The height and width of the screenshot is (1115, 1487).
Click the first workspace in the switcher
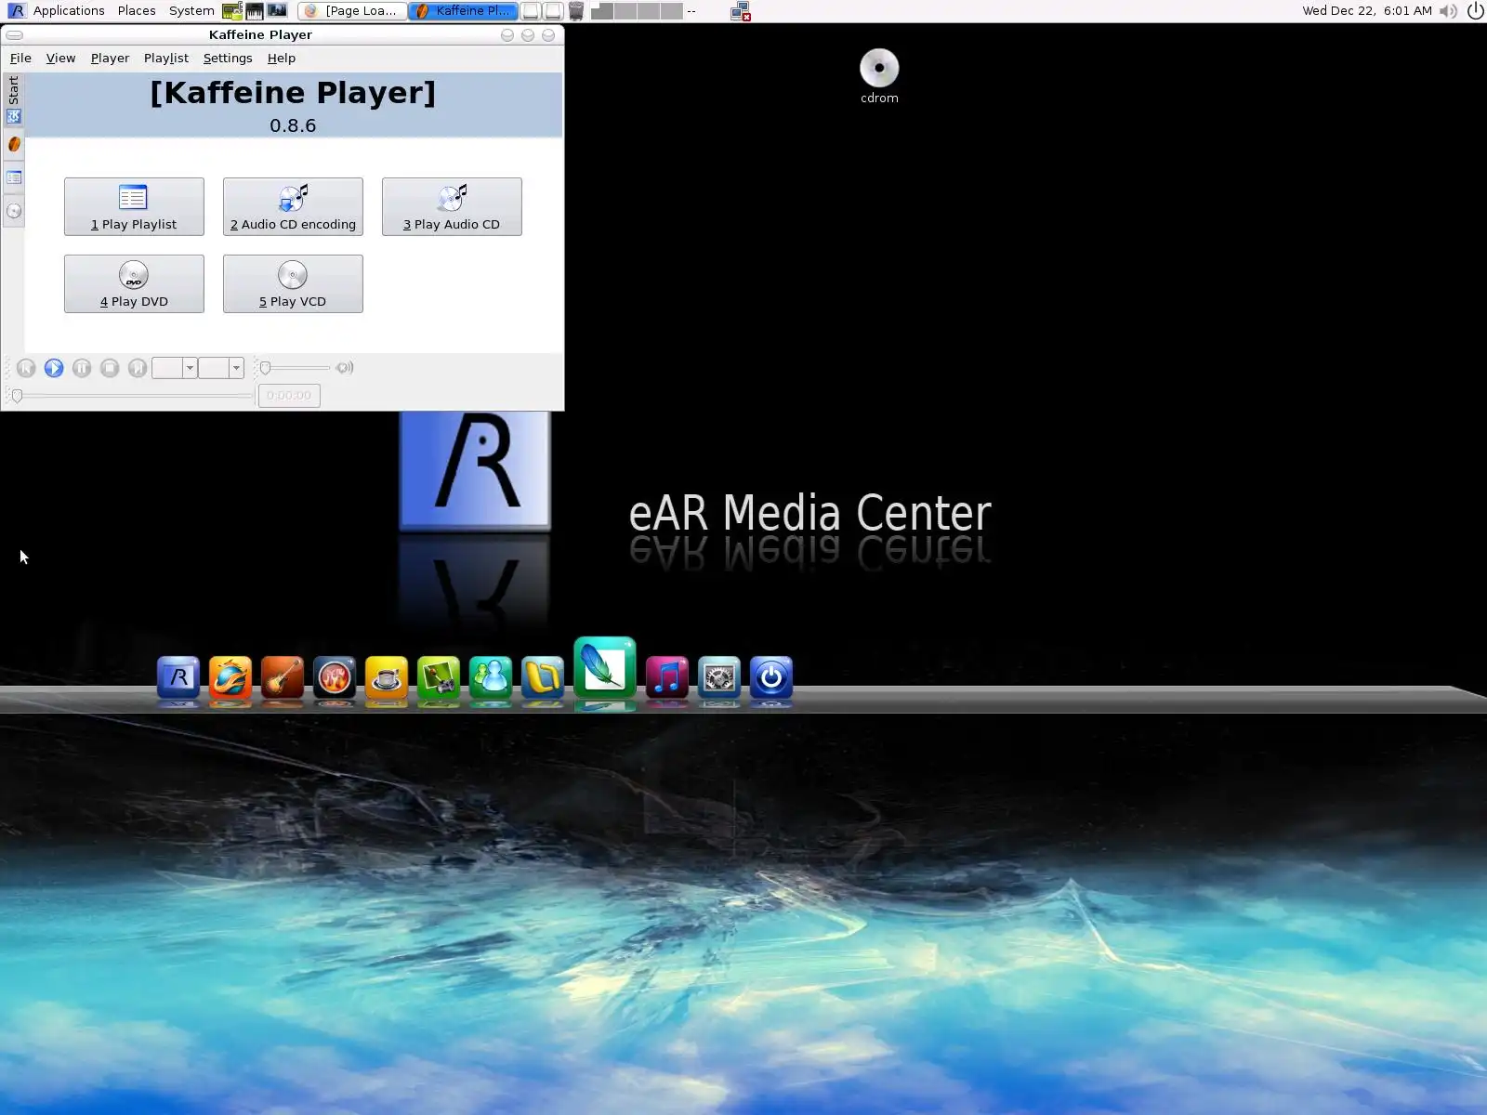(602, 11)
